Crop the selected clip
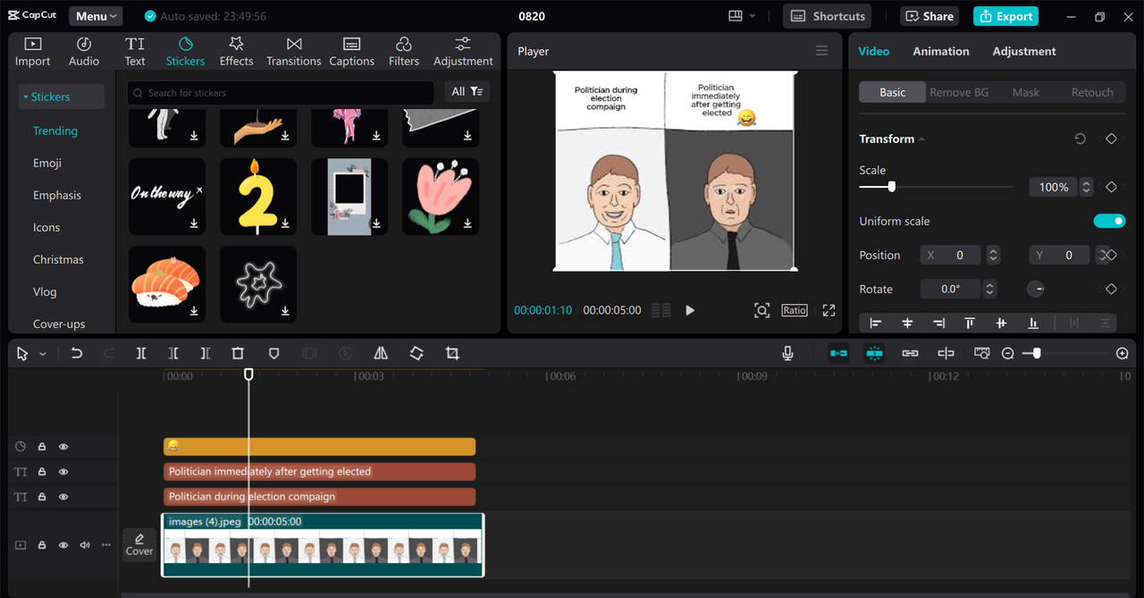Image resolution: width=1144 pixels, height=598 pixels. pyautogui.click(x=452, y=353)
